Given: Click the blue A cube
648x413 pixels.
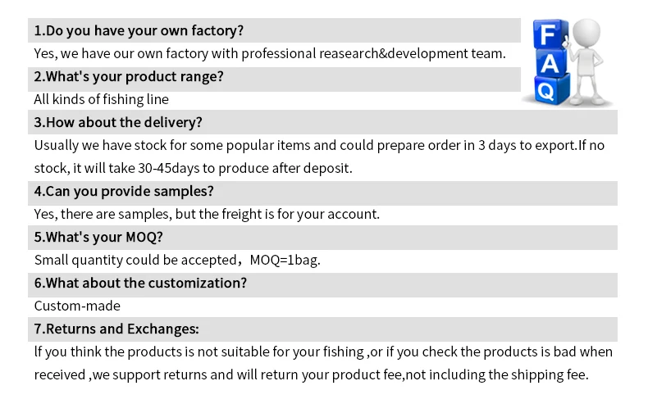Looking at the screenshot, I should (x=552, y=64).
